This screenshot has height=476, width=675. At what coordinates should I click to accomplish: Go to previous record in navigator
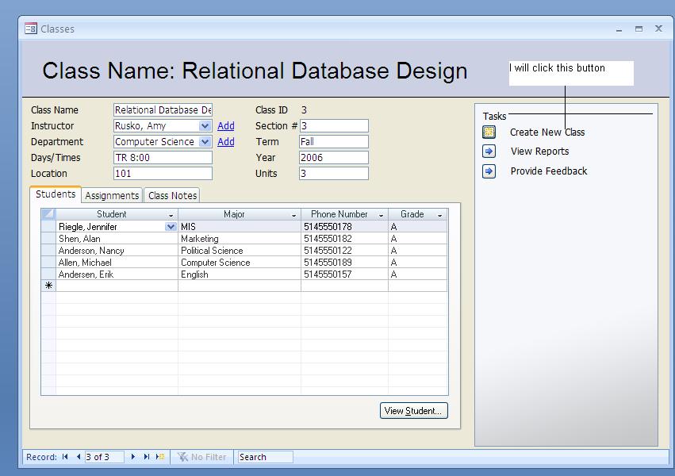(78, 457)
